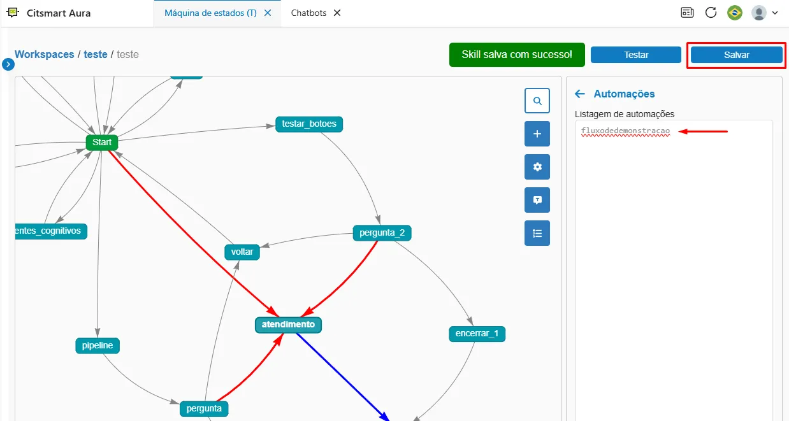Close the Máquina de estados (T) tab
Image resolution: width=789 pixels, height=421 pixels.
click(x=268, y=13)
